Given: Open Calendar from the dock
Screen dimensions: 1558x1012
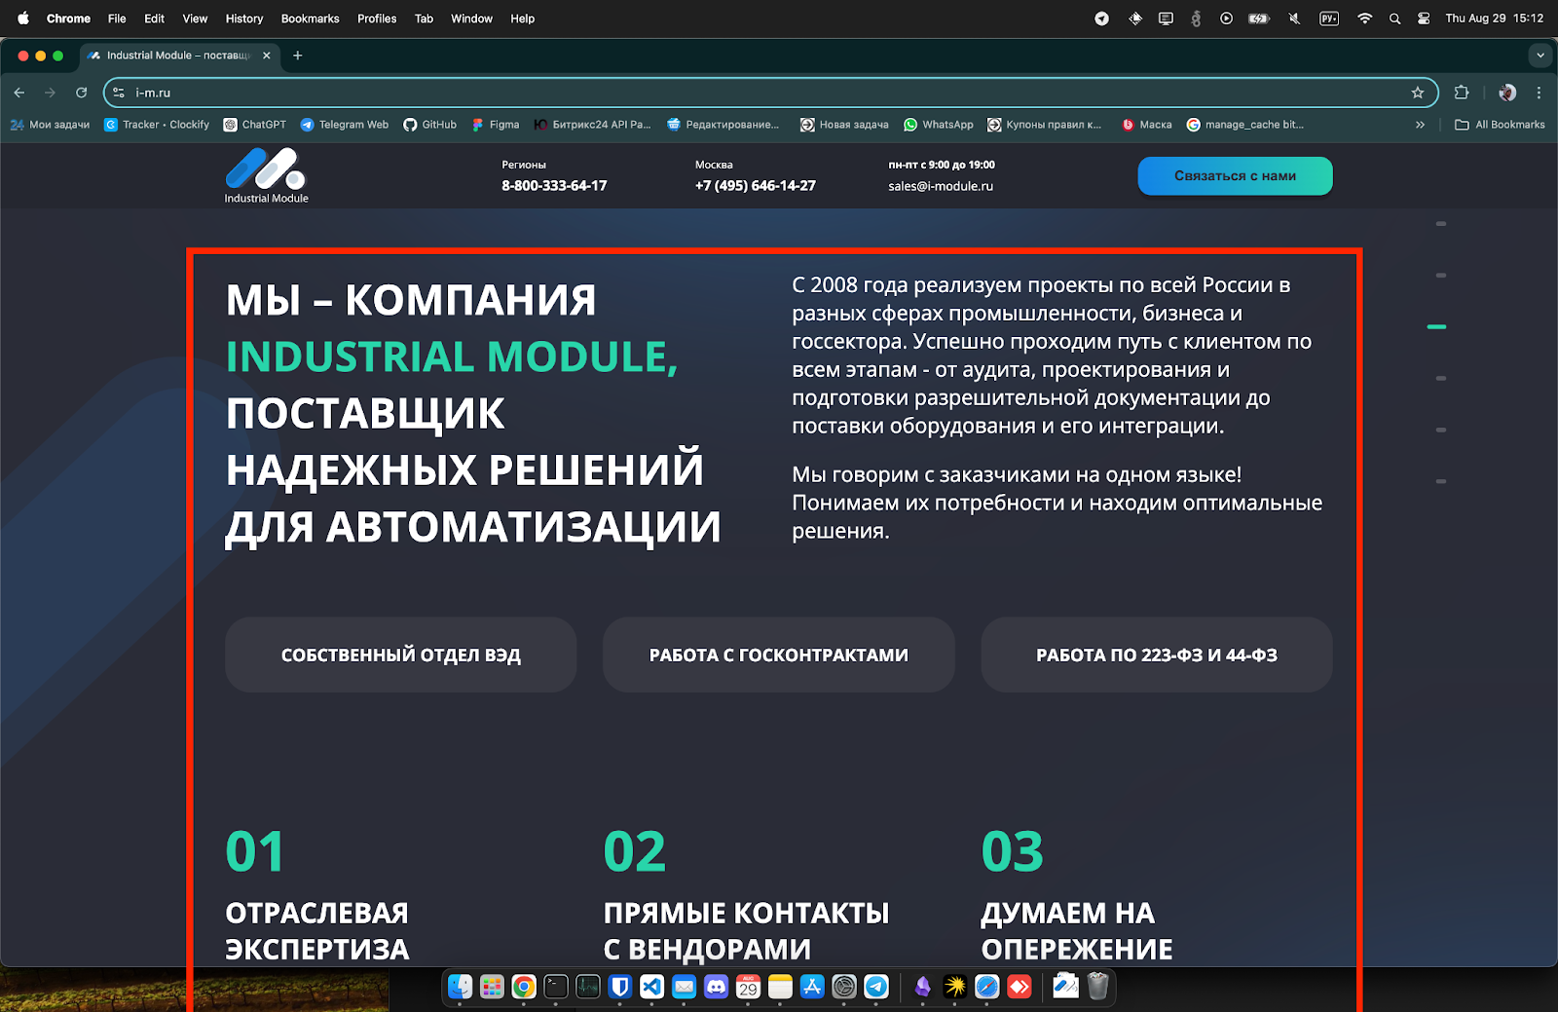Looking at the screenshot, I should point(748,987).
